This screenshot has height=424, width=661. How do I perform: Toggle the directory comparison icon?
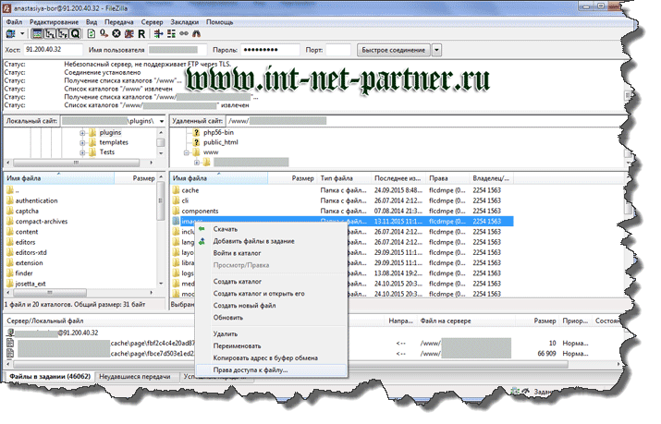point(171,33)
